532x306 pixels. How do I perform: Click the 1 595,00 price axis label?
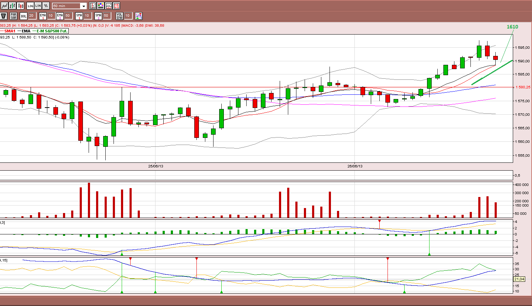point(523,47)
